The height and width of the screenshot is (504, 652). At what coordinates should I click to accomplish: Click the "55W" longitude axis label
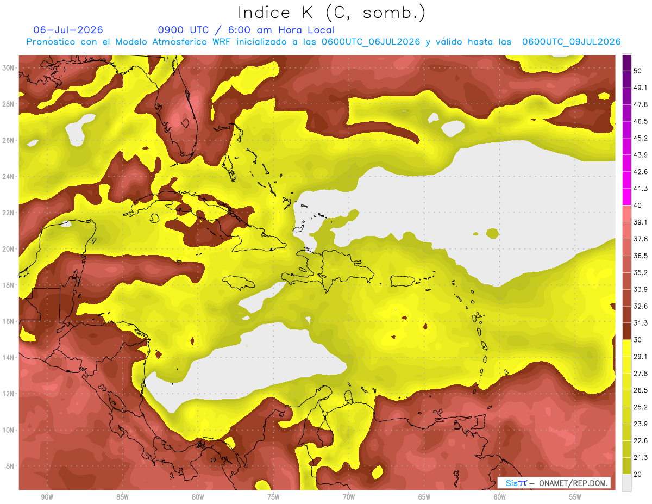575,497
